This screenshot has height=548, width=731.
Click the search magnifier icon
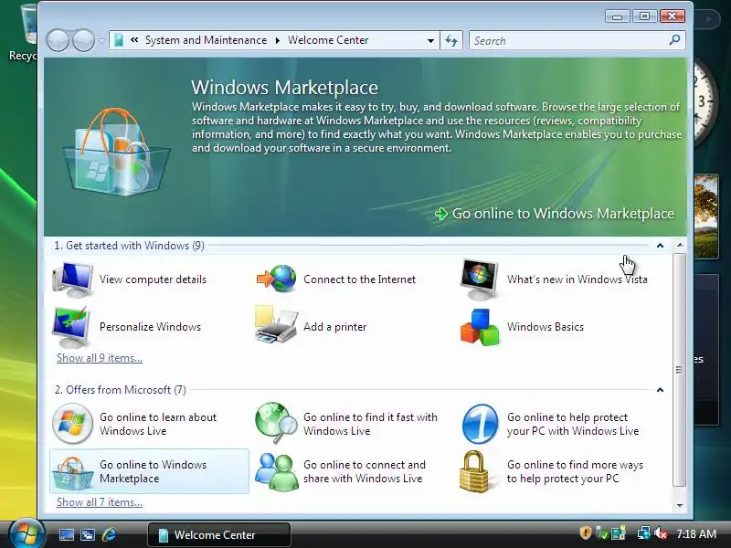click(x=674, y=40)
